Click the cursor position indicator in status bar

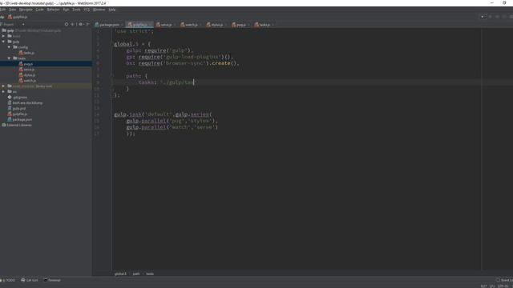[x=484, y=286]
